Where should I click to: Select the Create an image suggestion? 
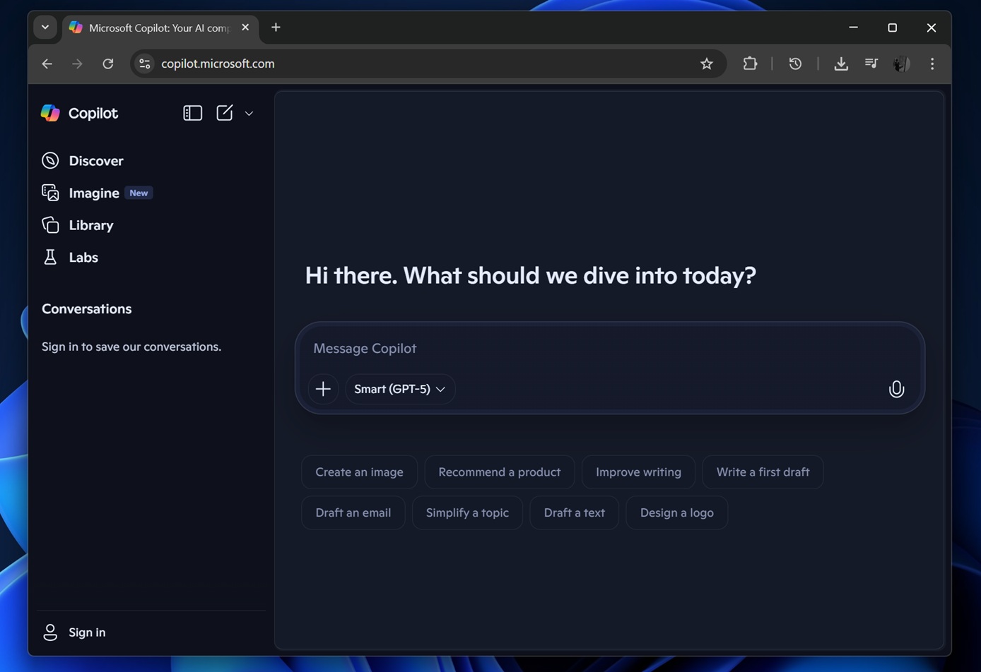359,472
